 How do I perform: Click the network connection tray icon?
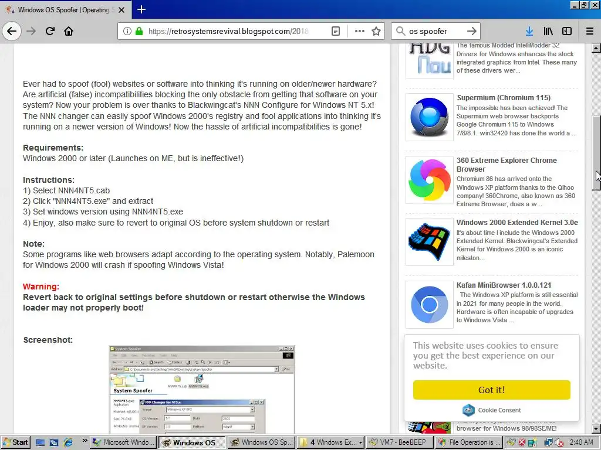[548, 443]
